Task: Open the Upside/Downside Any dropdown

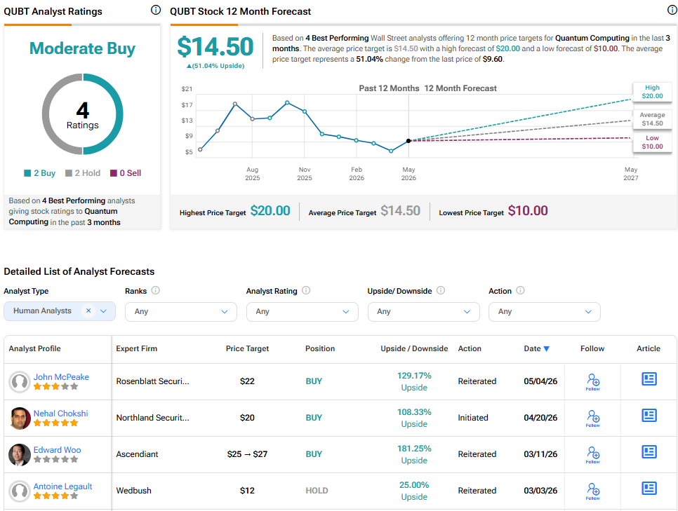Action: 424,311
